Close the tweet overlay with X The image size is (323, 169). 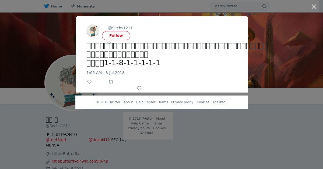[314, 7]
